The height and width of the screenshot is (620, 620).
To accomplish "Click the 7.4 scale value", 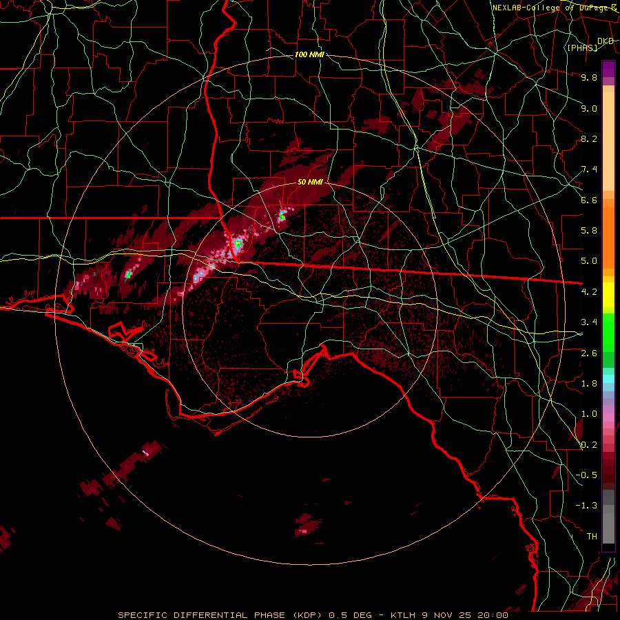I will pos(589,169).
